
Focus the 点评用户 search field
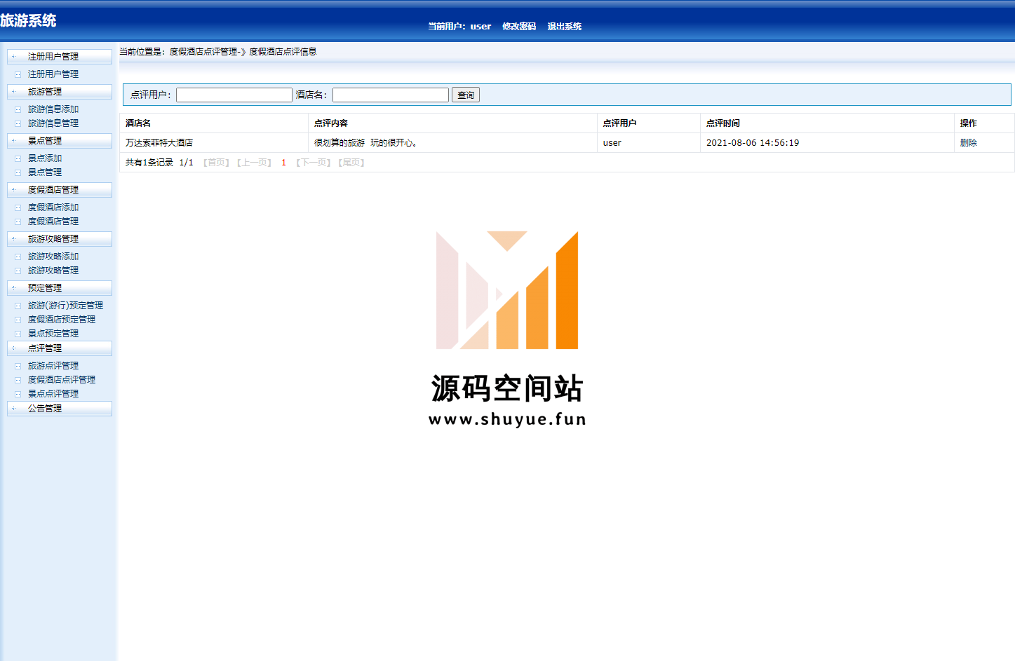234,95
